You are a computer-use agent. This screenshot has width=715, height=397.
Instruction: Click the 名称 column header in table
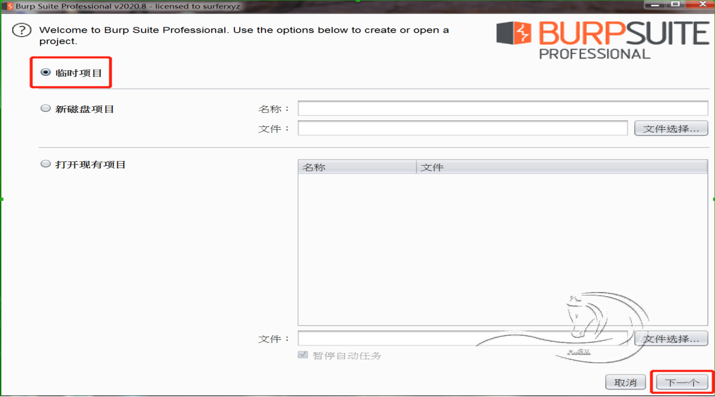(x=357, y=167)
